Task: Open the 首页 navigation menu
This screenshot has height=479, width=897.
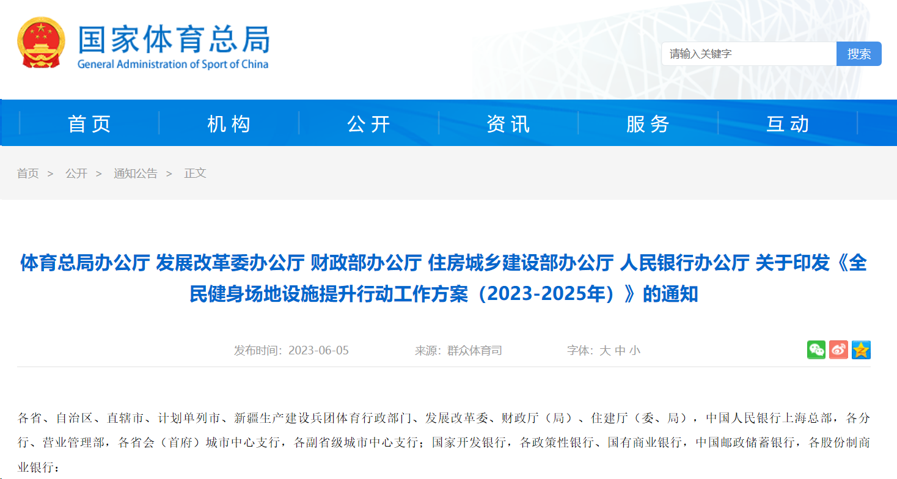Action: pyautogui.click(x=90, y=123)
